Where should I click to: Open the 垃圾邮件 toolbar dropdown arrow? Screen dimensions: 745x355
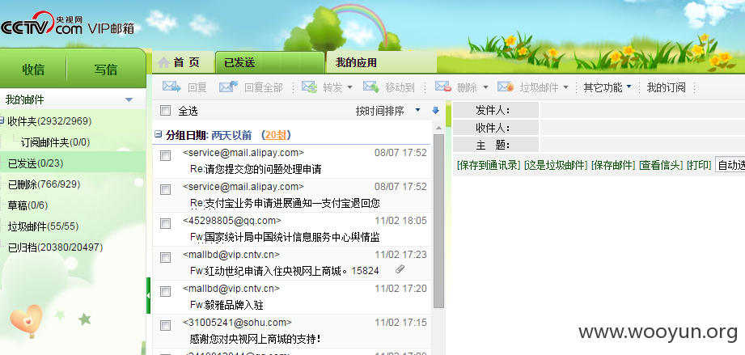click(565, 87)
